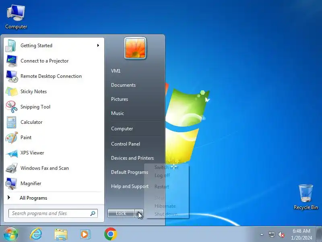Open the Calculator icon

click(x=11, y=122)
